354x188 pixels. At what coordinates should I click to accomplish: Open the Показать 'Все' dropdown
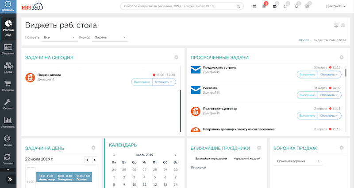click(x=59, y=37)
